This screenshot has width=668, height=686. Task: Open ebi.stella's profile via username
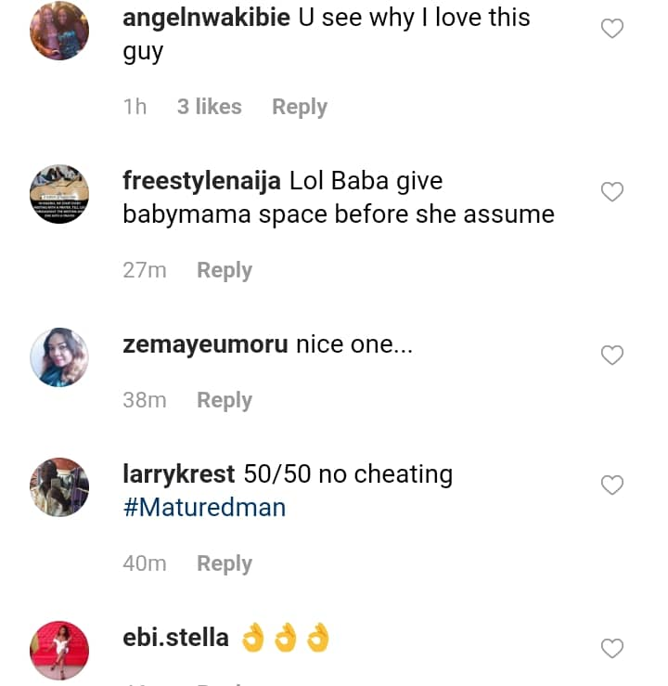tap(175, 638)
